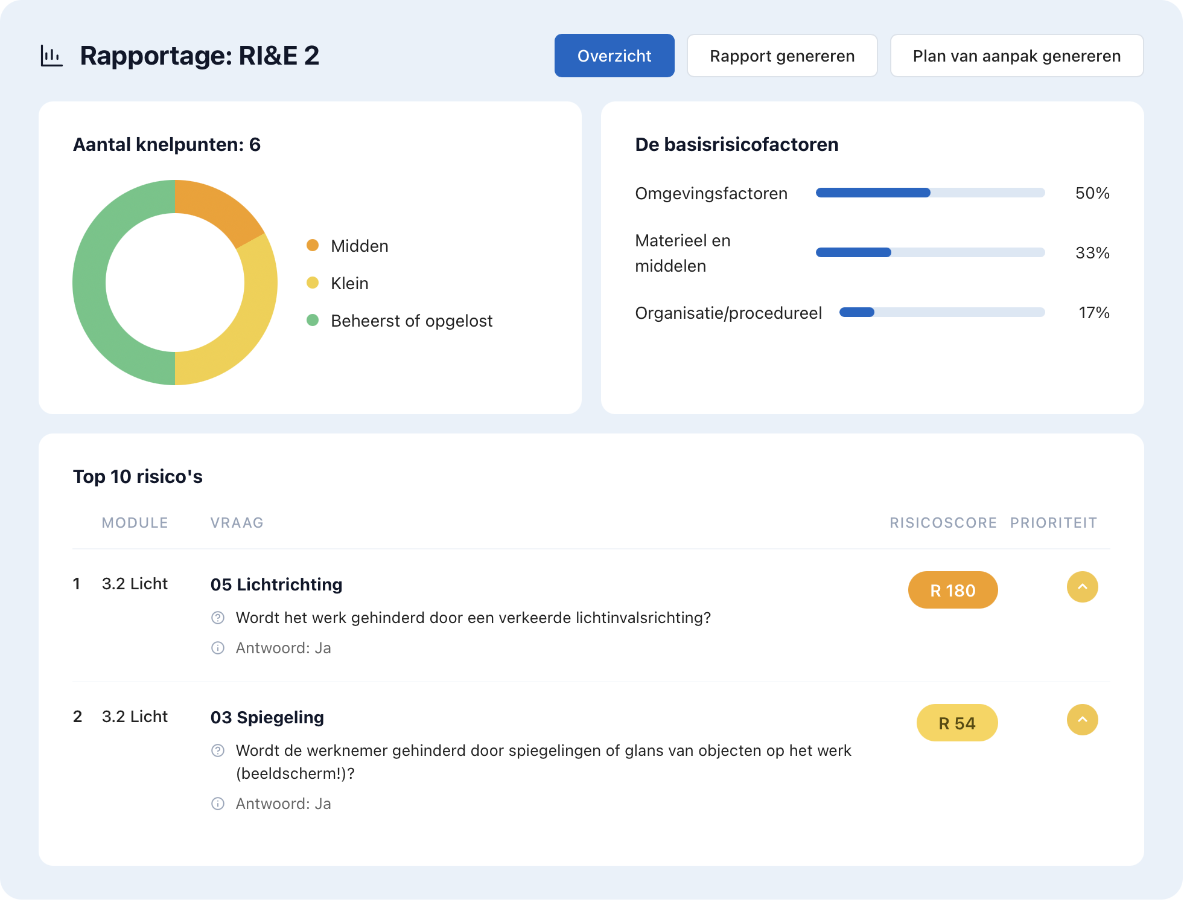Click the info icon beside Lichtrichting Antwoord: Ja
The image size is (1184, 902).
click(218, 648)
